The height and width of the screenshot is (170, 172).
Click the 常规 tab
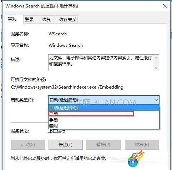(12, 19)
